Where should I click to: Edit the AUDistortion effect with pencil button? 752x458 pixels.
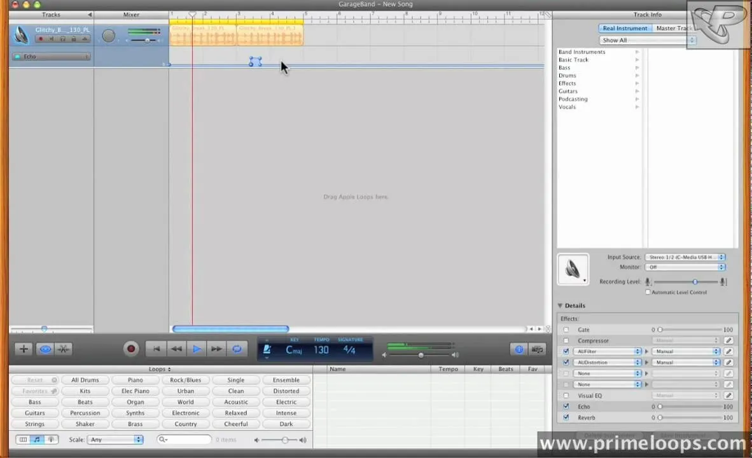pyautogui.click(x=728, y=363)
